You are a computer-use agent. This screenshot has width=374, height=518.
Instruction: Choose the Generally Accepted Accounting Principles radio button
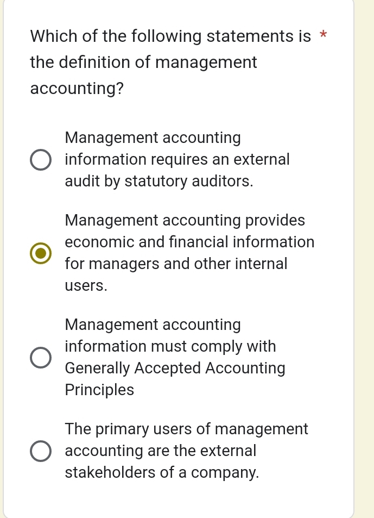click(41, 358)
